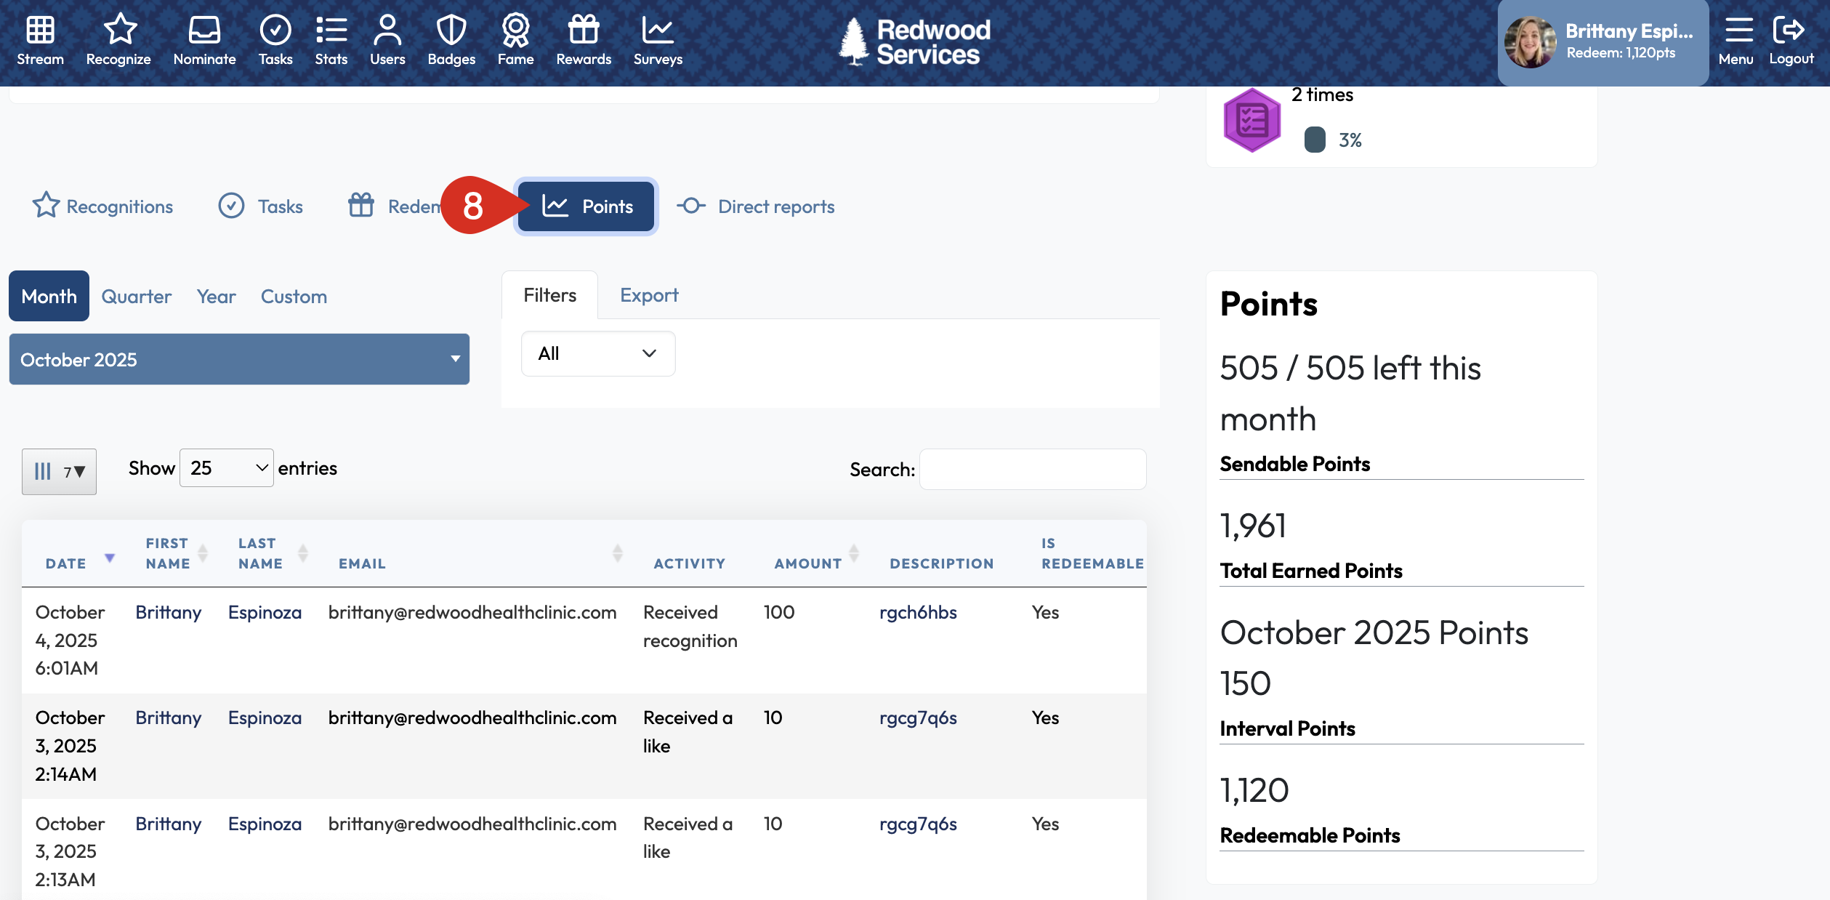The width and height of the screenshot is (1830, 900).
Task: Open the Fame award ribbon icon
Action: tap(515, 31)
